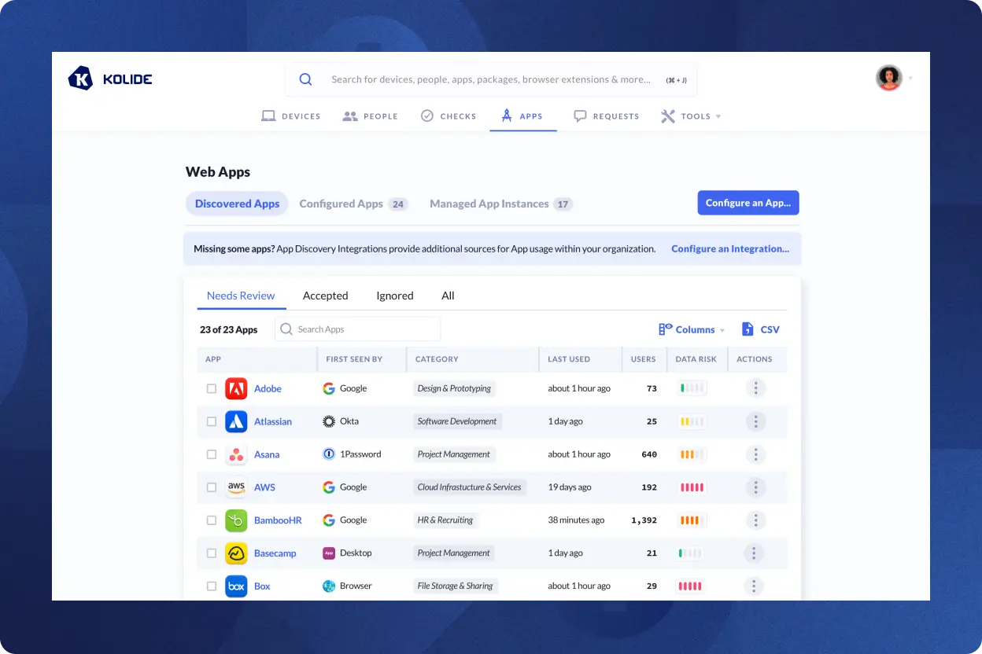Open actions menu for AWS

[x=755, y=487]
